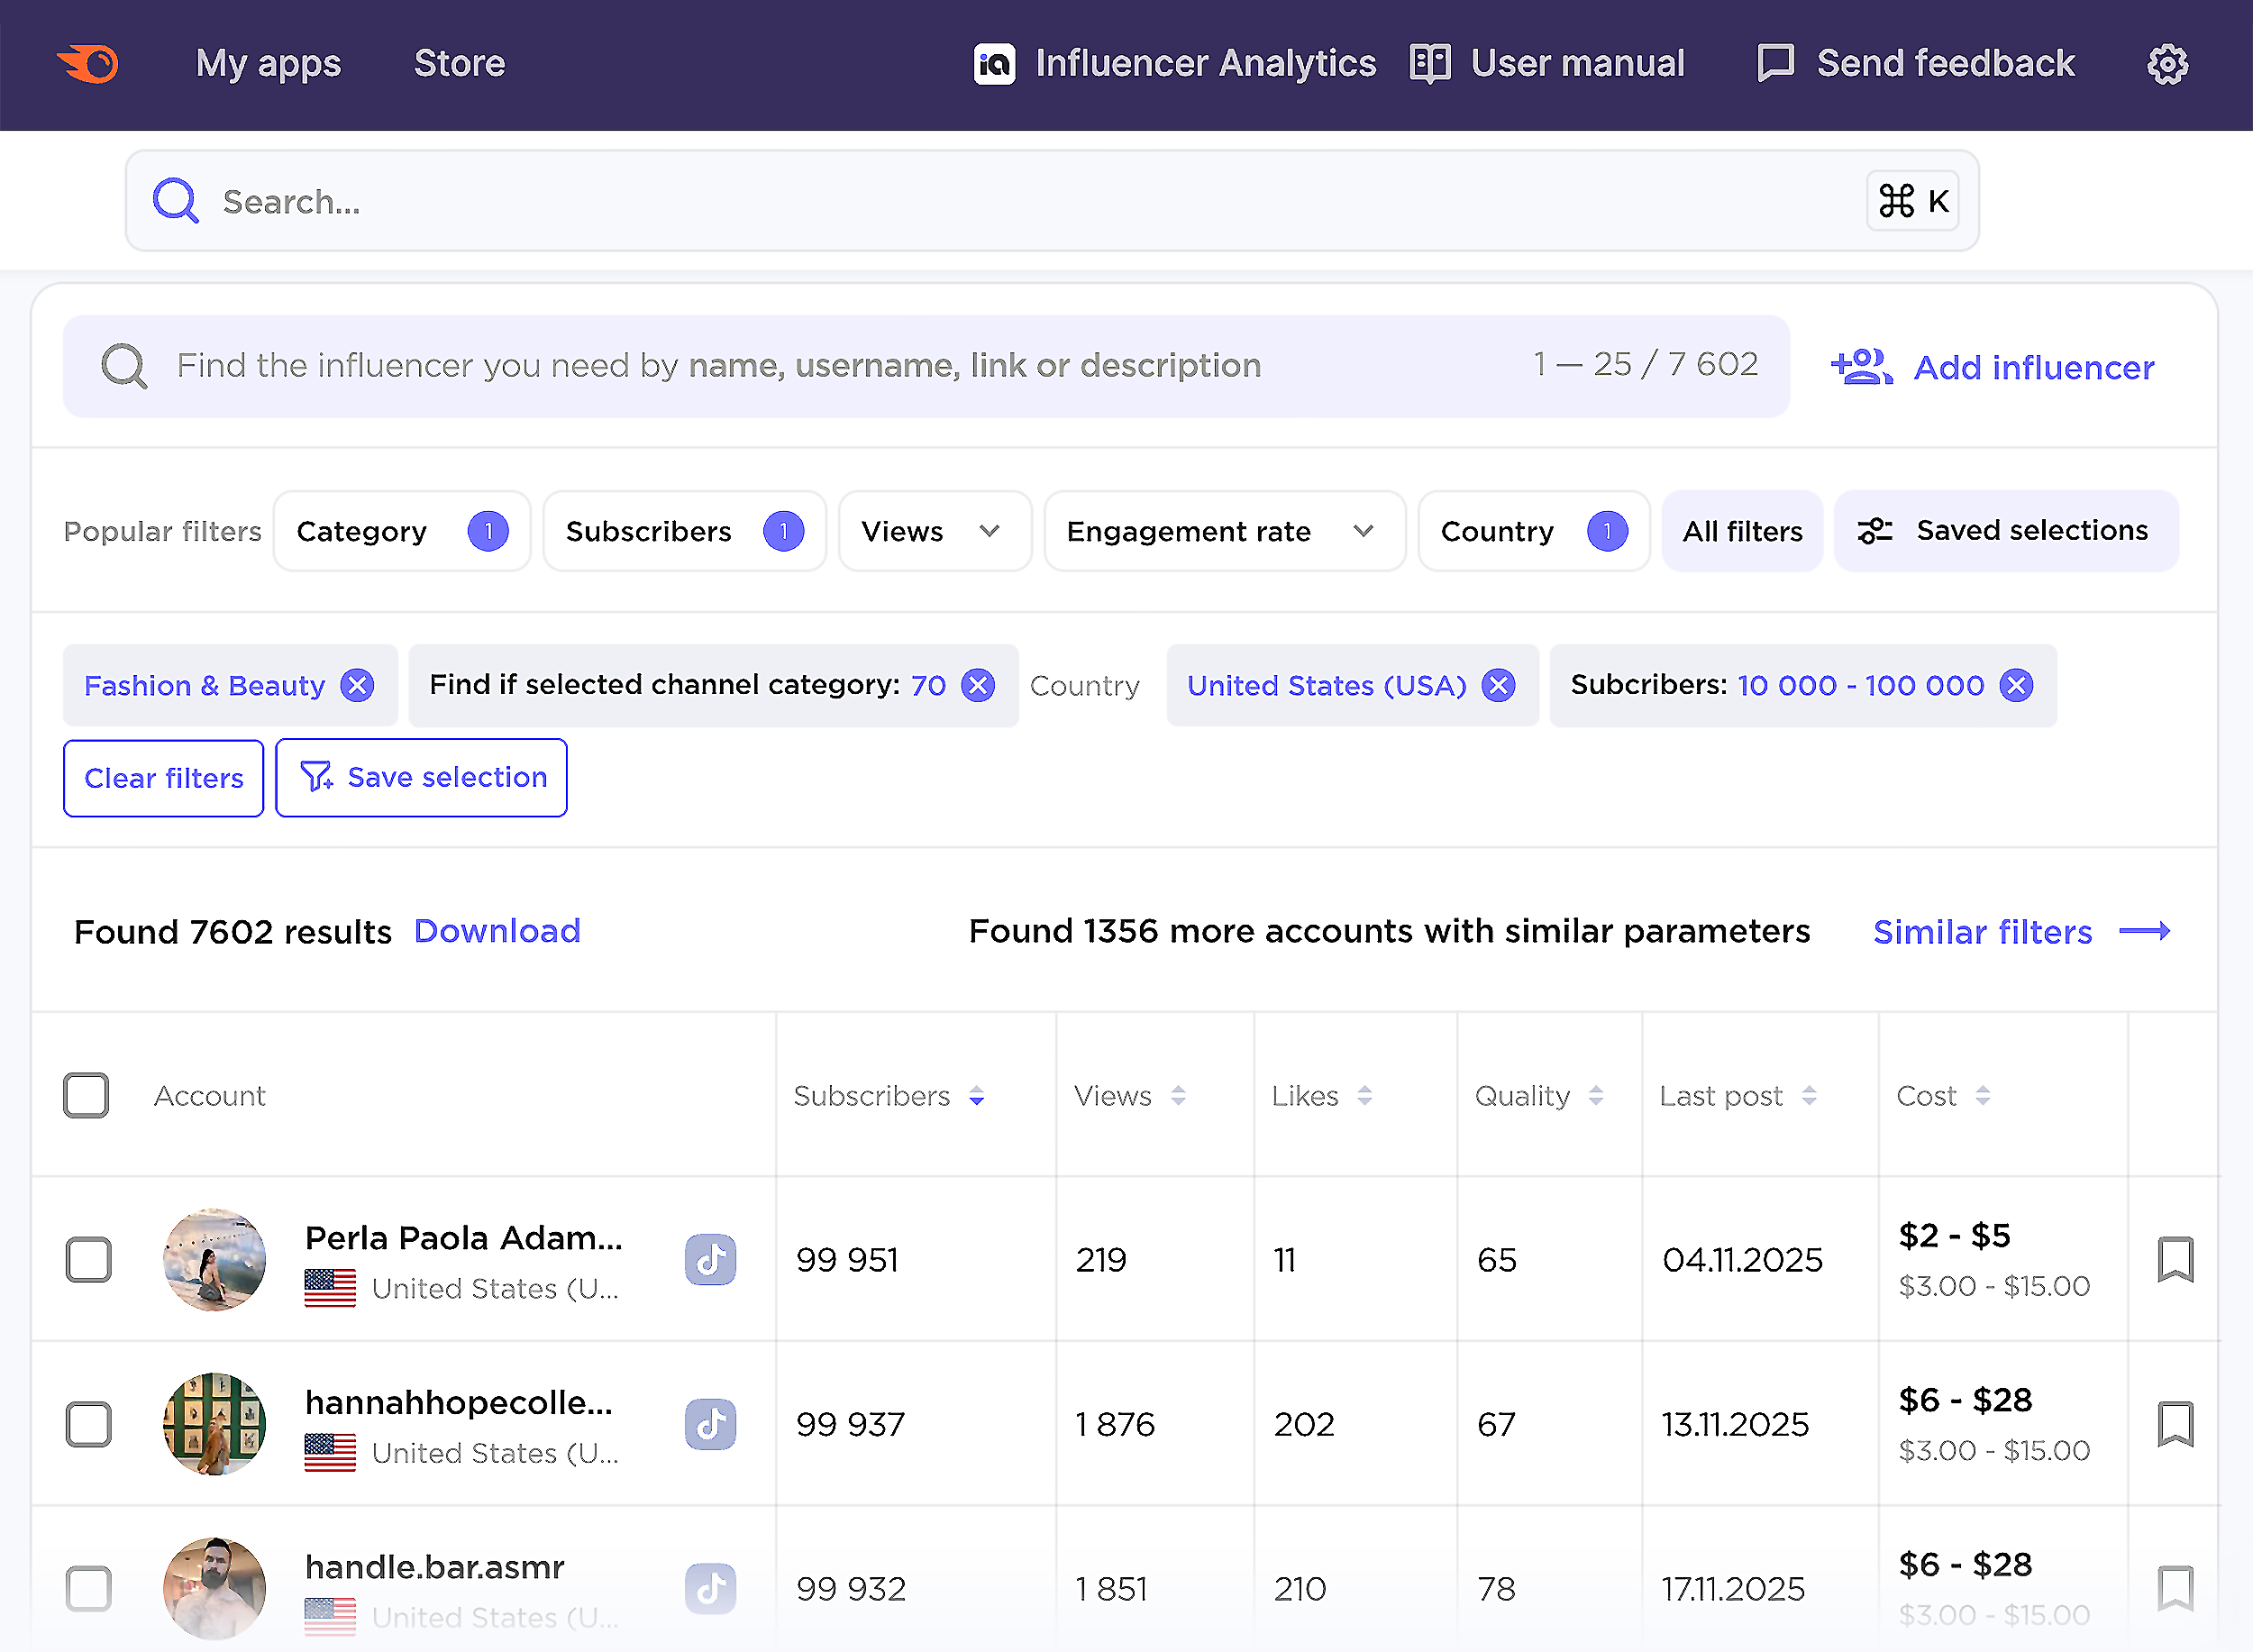The height and width of the screenshot is (1652, 2253).
Task: Select all accounts using the header checkbox
Action: tap(86, 1095)
